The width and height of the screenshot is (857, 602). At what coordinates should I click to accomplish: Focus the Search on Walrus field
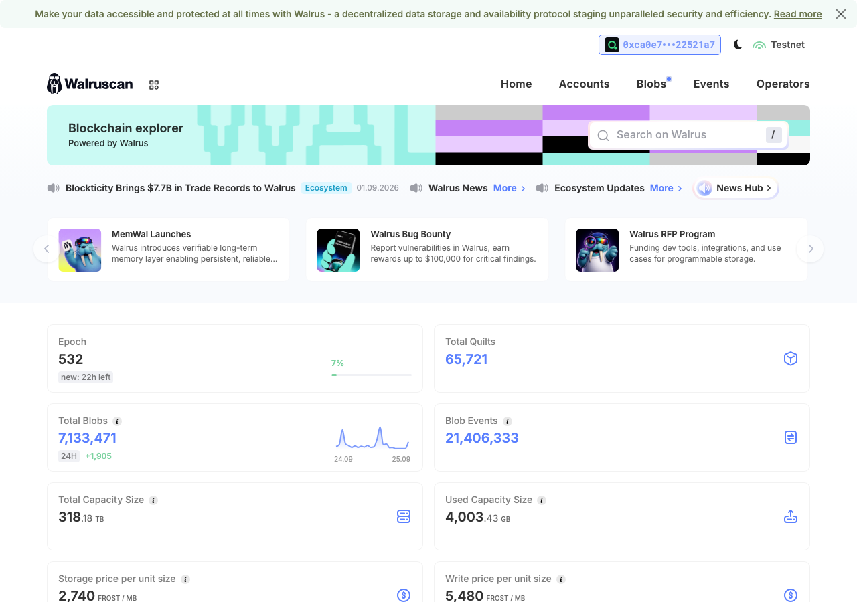click(x=688, y=135)
